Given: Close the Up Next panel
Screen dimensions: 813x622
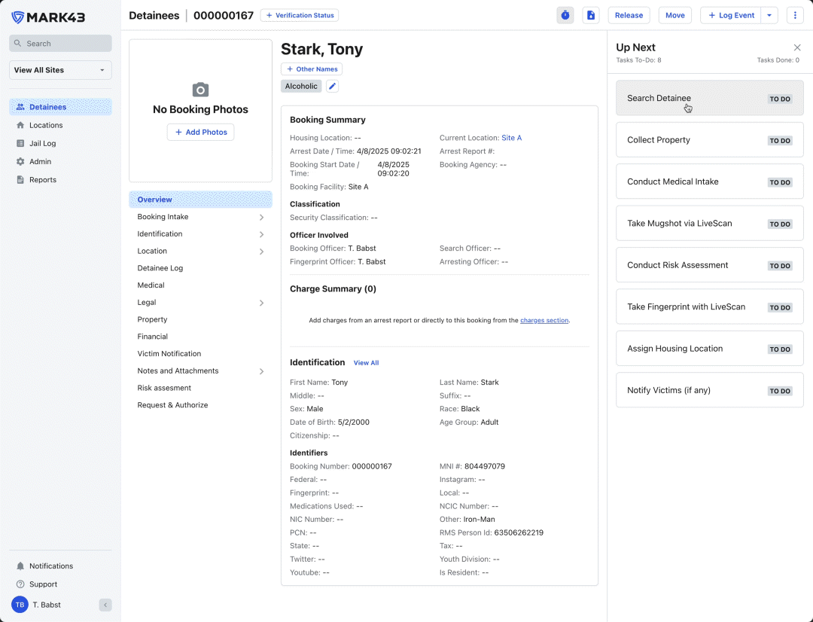Looking at the screenshot, I should (x=797, y=47).
